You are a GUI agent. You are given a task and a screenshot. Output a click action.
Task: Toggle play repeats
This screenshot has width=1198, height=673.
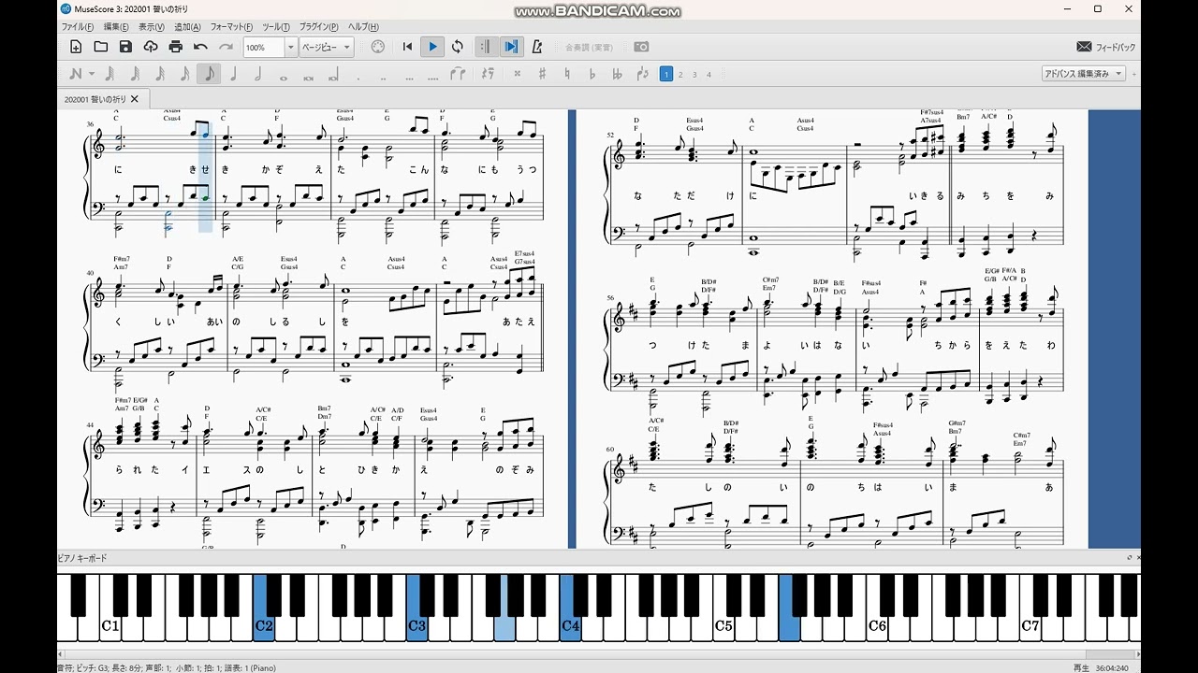point(487,47)
